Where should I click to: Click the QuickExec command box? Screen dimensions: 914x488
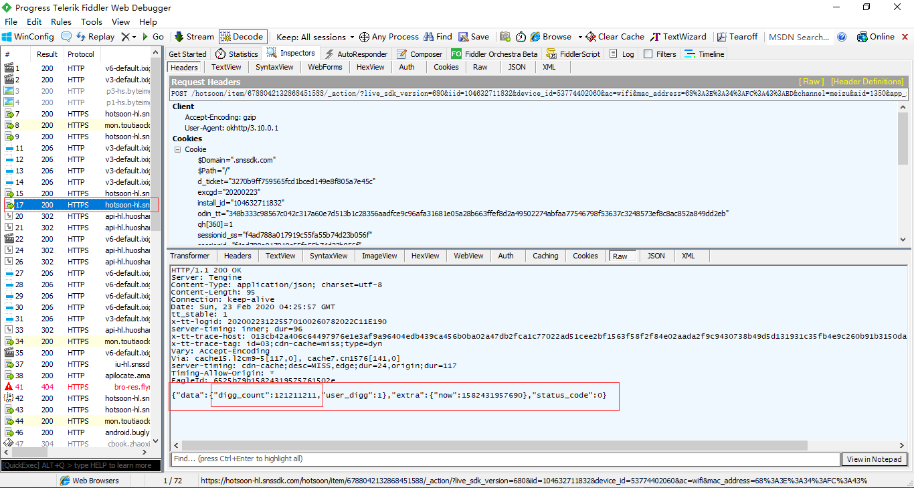pyautogui.click(x=80, y=465)
